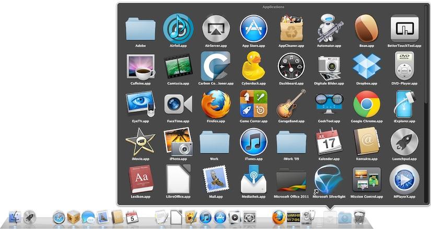Viewport: 431px width, 229px height.
Task: Click the Launchpad rocket in the dock
Action: [29, 217]
